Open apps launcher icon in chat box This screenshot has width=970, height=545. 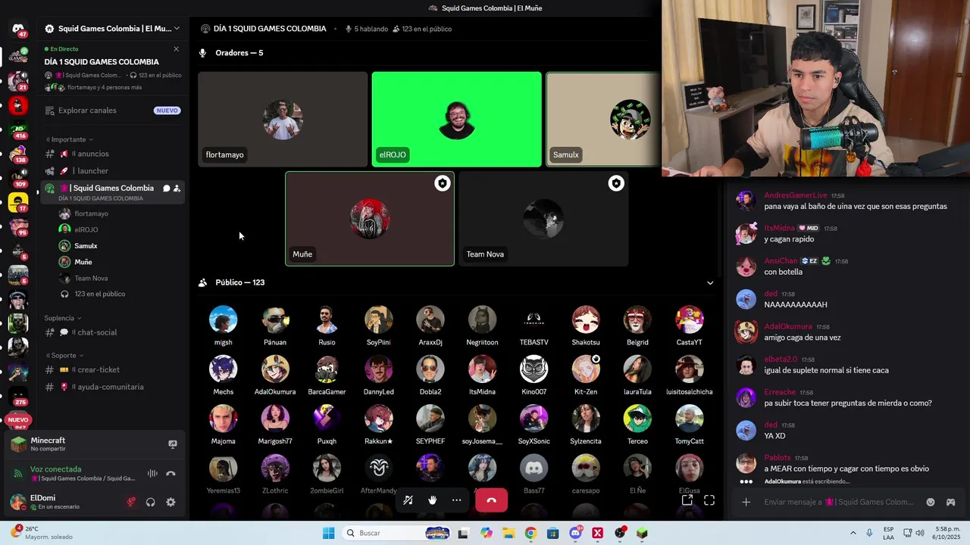pyautogui.click(x=950, y=502)
